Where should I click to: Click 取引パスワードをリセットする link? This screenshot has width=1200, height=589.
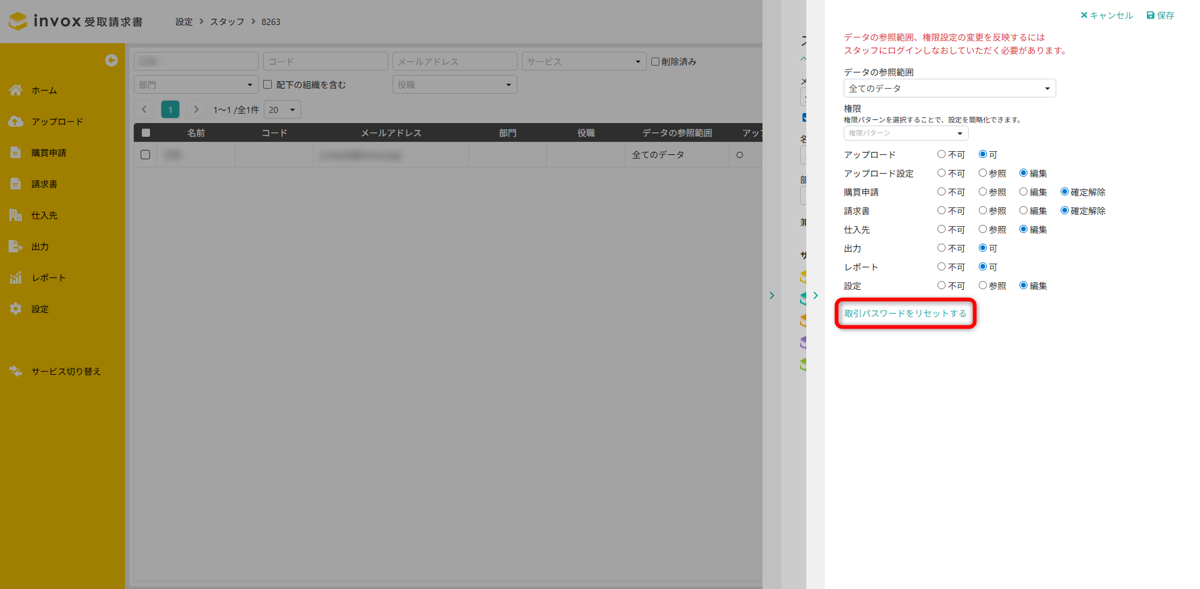[x=905, y=314]
